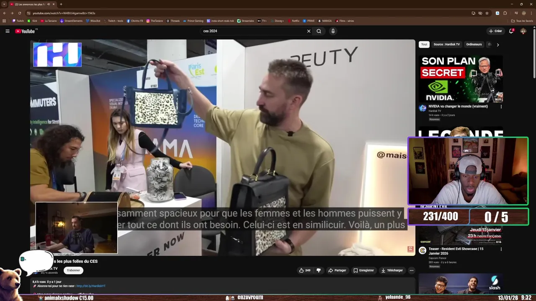Open NVIDIA SON PLAN SECRET thumbnail
Screen dimensions: 536x301
click(x=461, y=79)
